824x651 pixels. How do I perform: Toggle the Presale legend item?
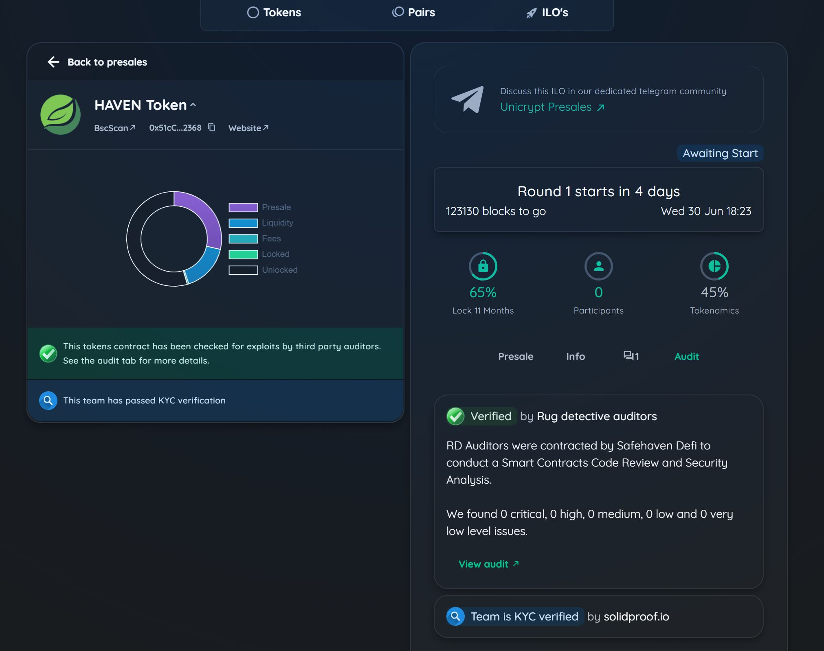(276, 207)
